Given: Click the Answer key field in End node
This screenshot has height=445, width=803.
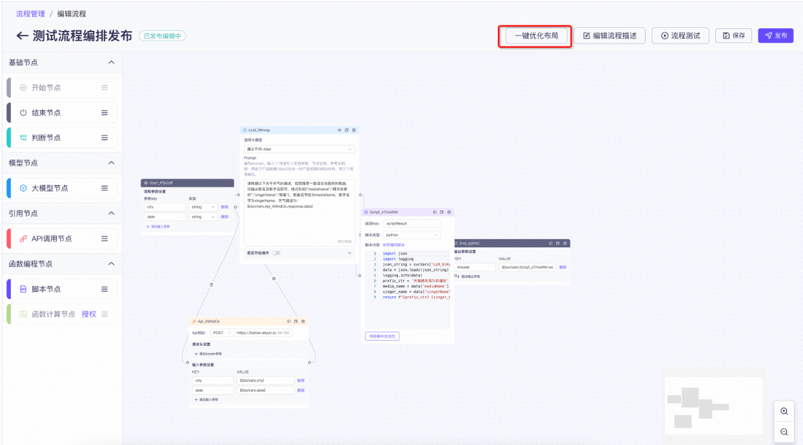Looking at the screenshot, I should [x=475, y=267].
